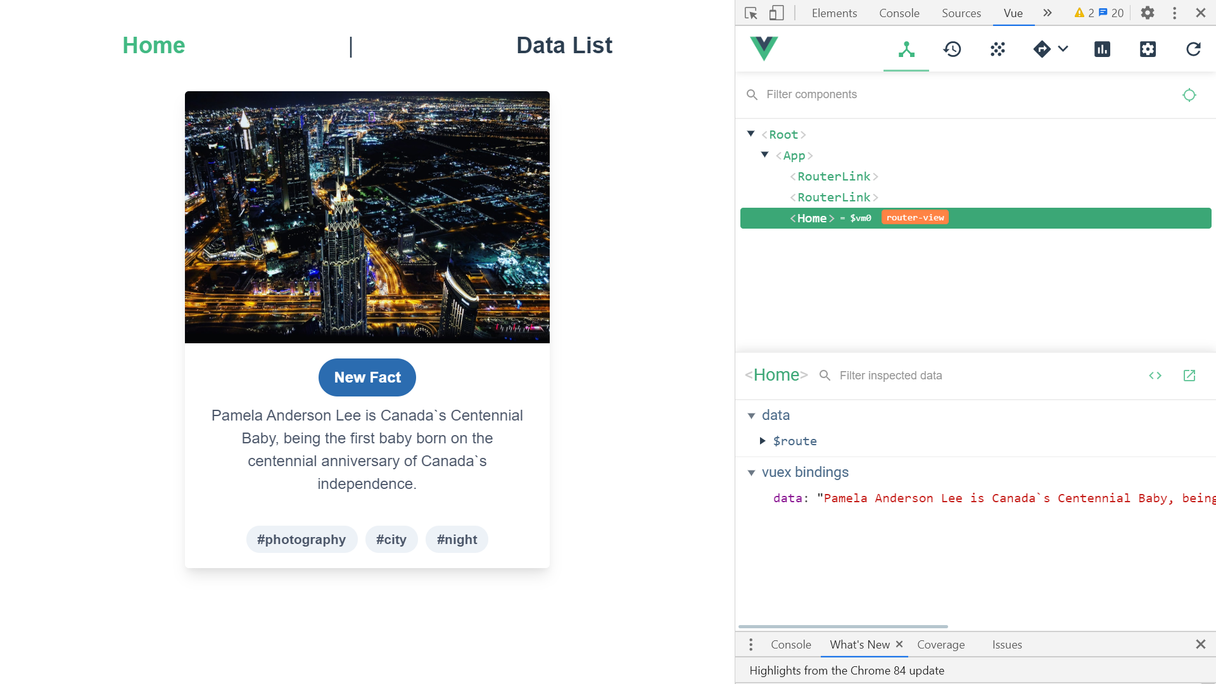Collapse the App tree node
Screen dimensions: 1216x684
(765, 155)
